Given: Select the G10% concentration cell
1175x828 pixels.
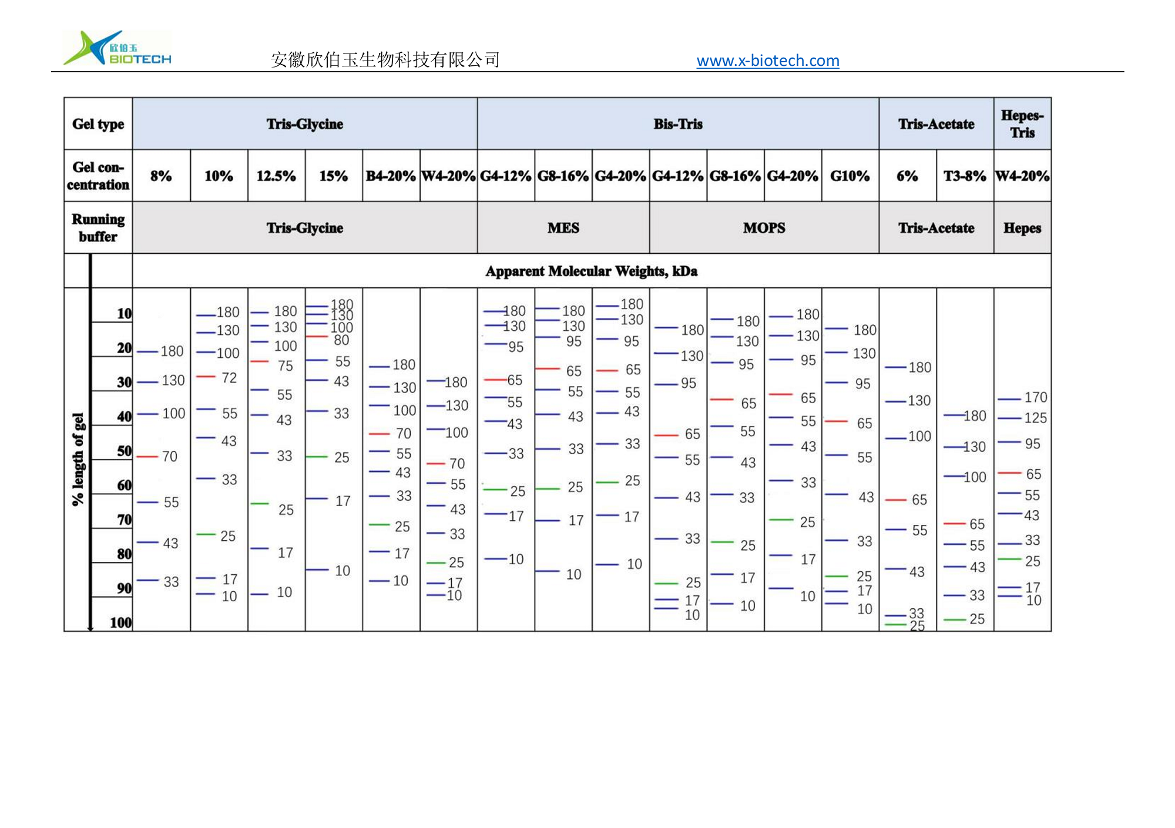Looking at the screenshot, I should (x=850, y=176).
